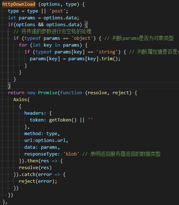Click '.catch(error => {' text

42,175
